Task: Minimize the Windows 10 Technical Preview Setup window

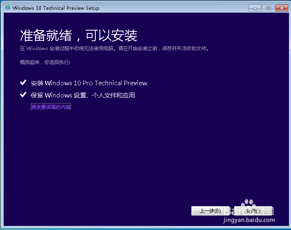Action: [x=255, y=8]
